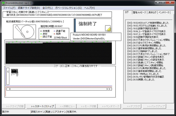
Task: Click the hard disk drive illustration
Action: (x=24, y=32)
